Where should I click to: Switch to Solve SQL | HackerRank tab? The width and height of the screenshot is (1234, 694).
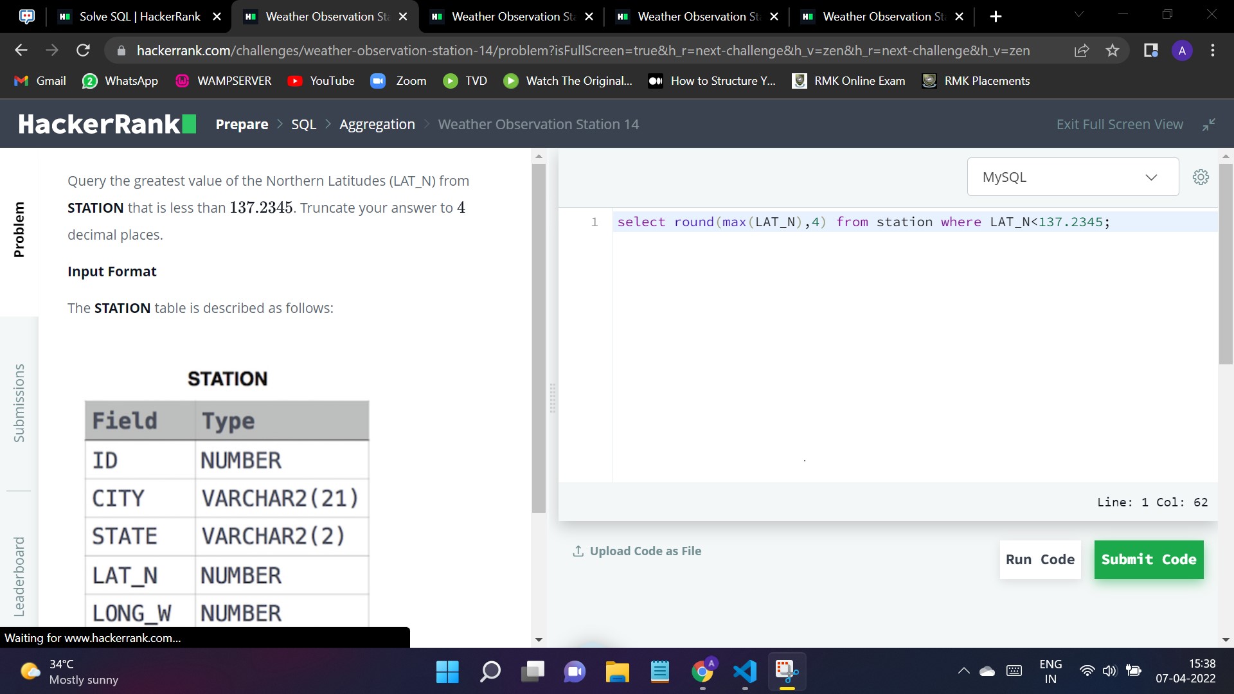(139, 17)
